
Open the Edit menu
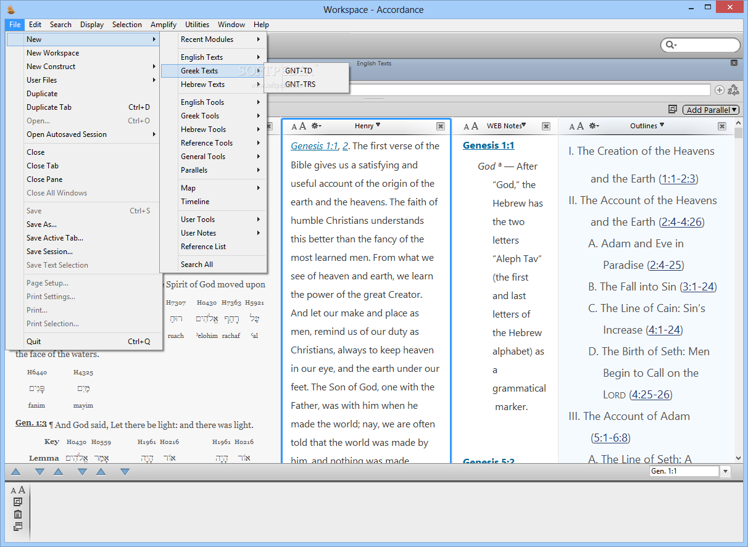pos(35,25)
